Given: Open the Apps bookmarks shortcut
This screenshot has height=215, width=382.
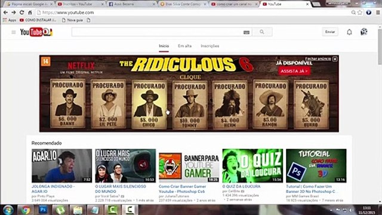Looking at the screenshot, I should point(10,20).
